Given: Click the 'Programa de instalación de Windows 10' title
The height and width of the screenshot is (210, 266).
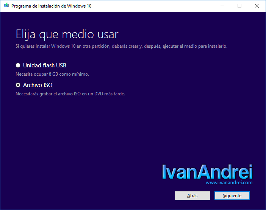Looking at the screenshot, I should (x=52, y=6).
